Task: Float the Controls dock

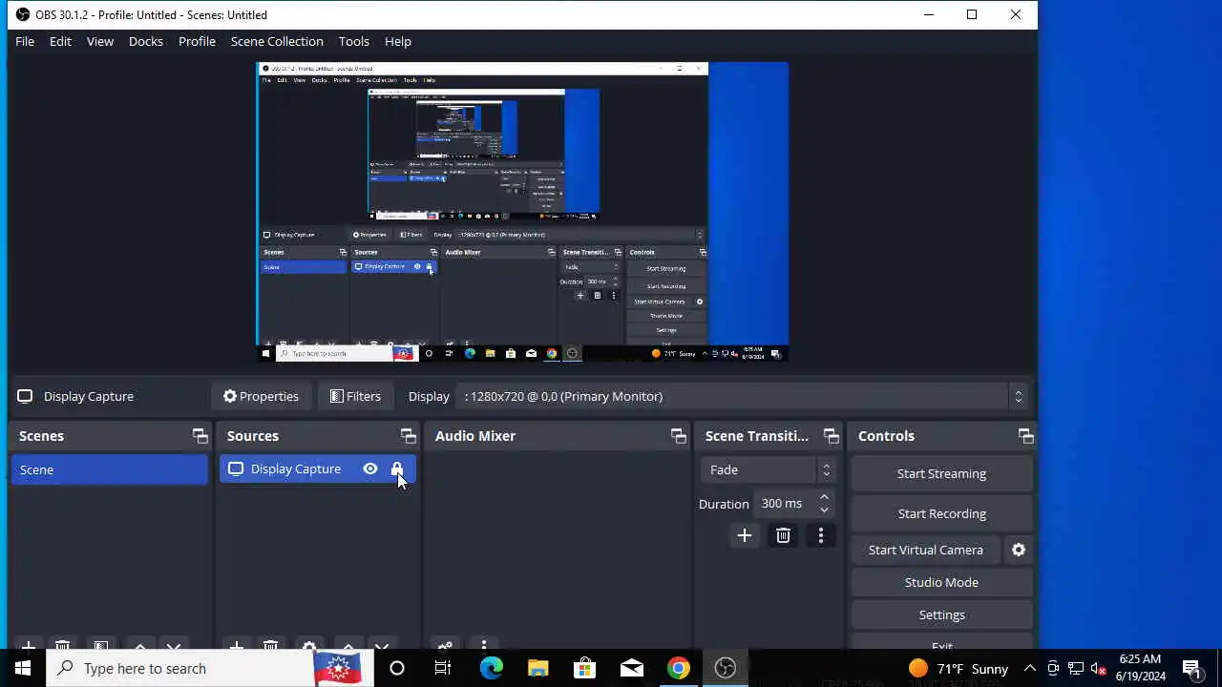Action: (1025, 436)
